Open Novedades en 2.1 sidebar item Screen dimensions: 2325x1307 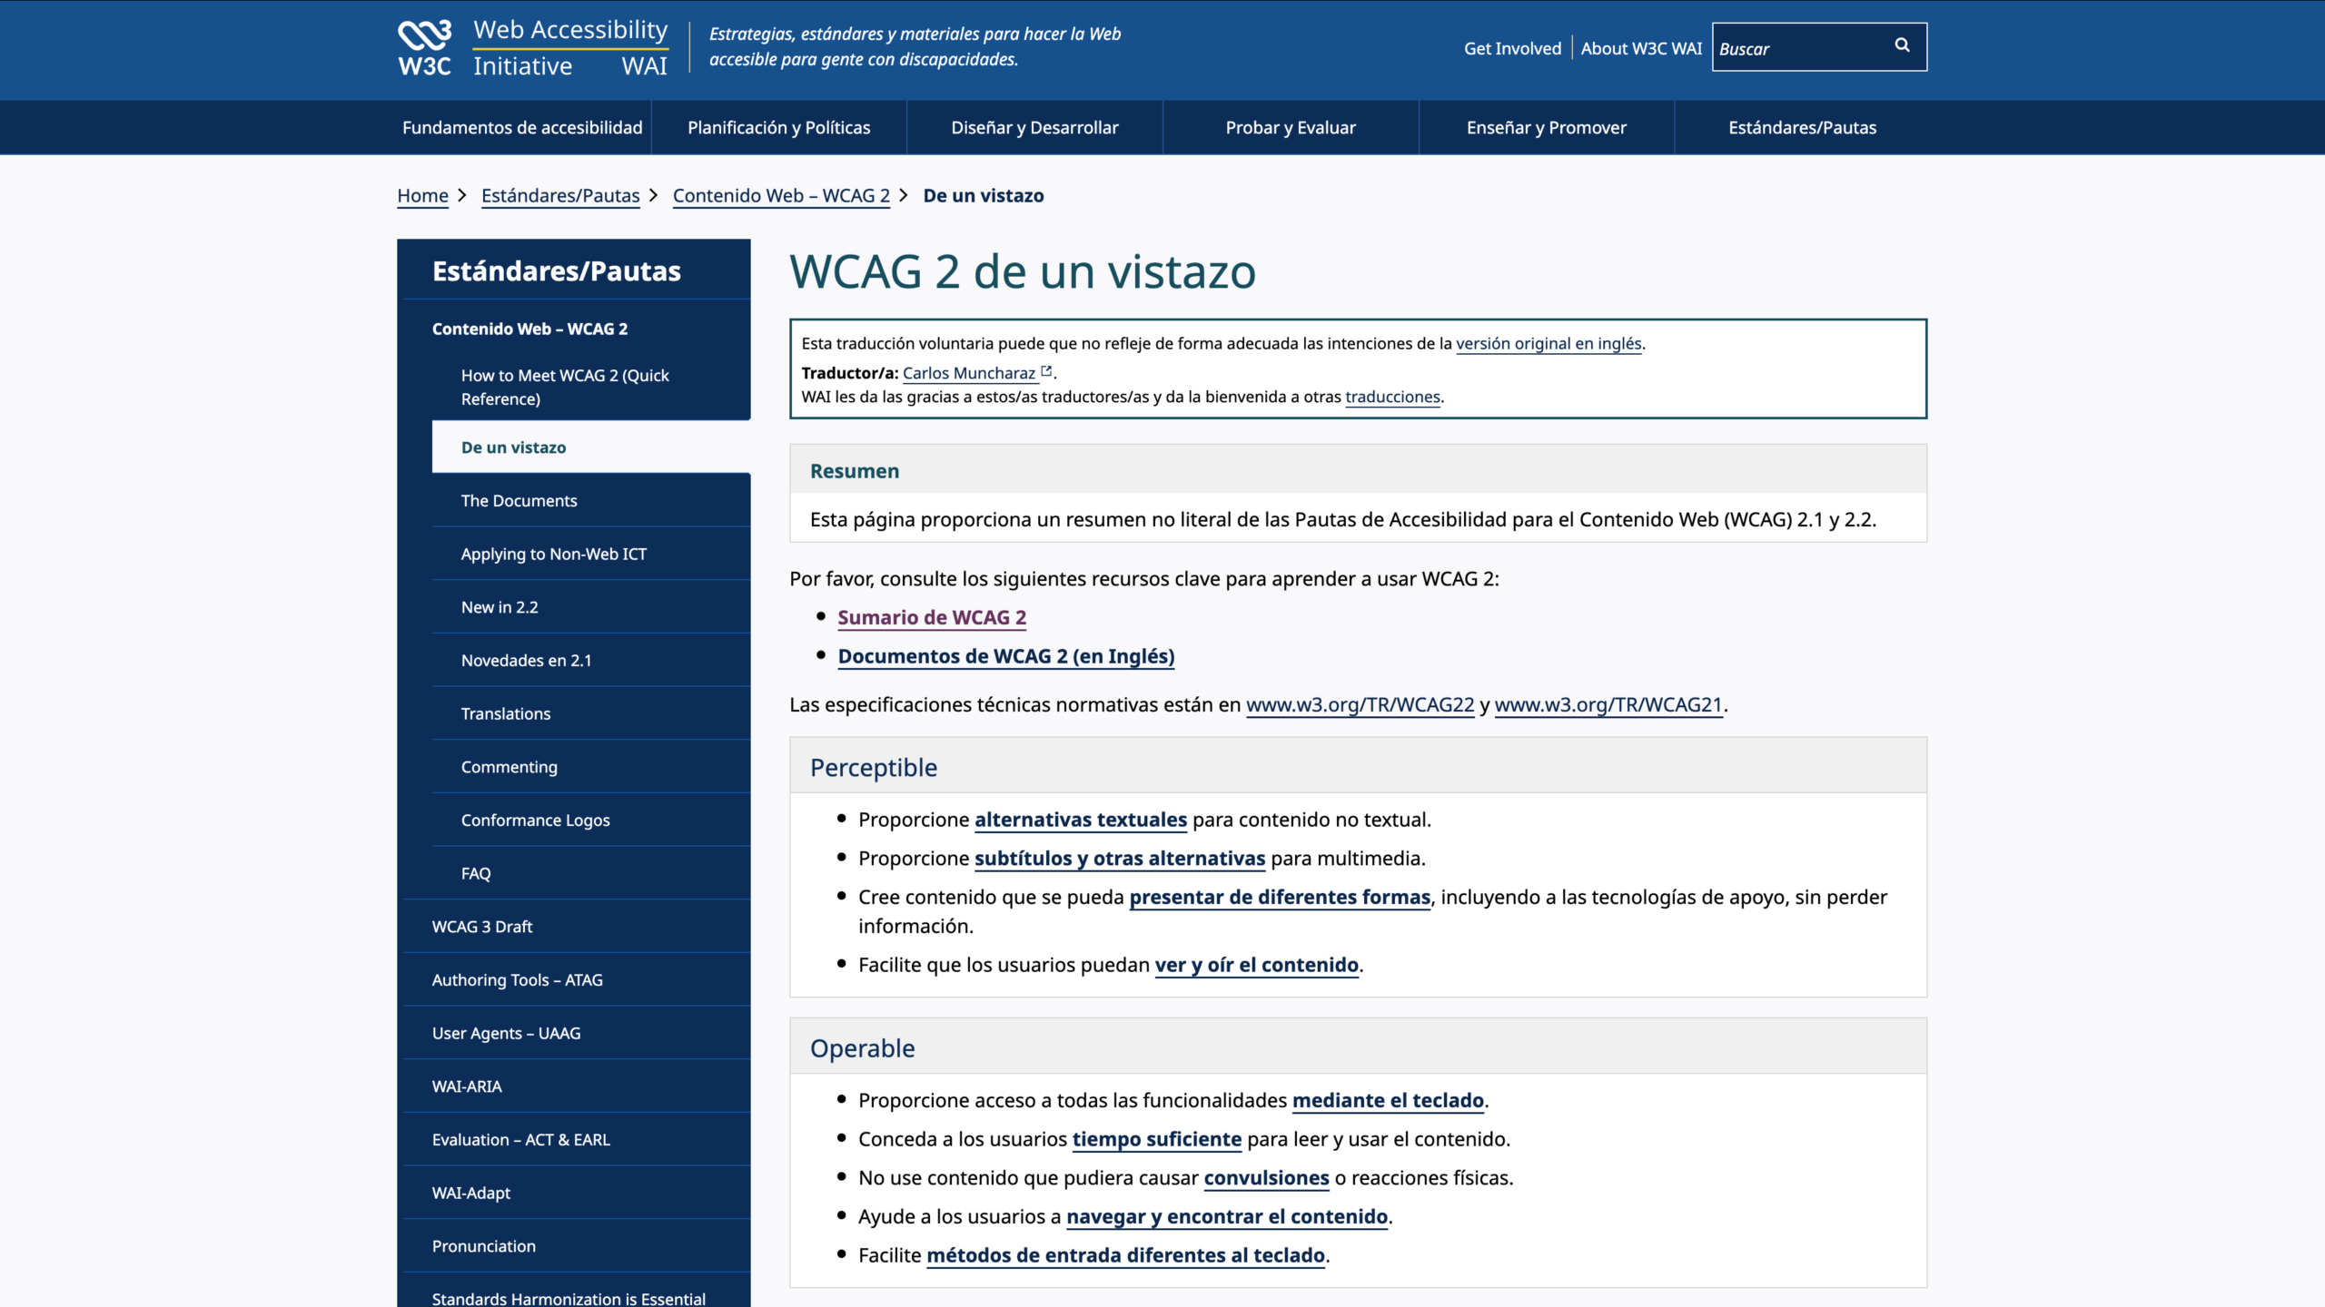pyautogui.click(x=591, y=660)
